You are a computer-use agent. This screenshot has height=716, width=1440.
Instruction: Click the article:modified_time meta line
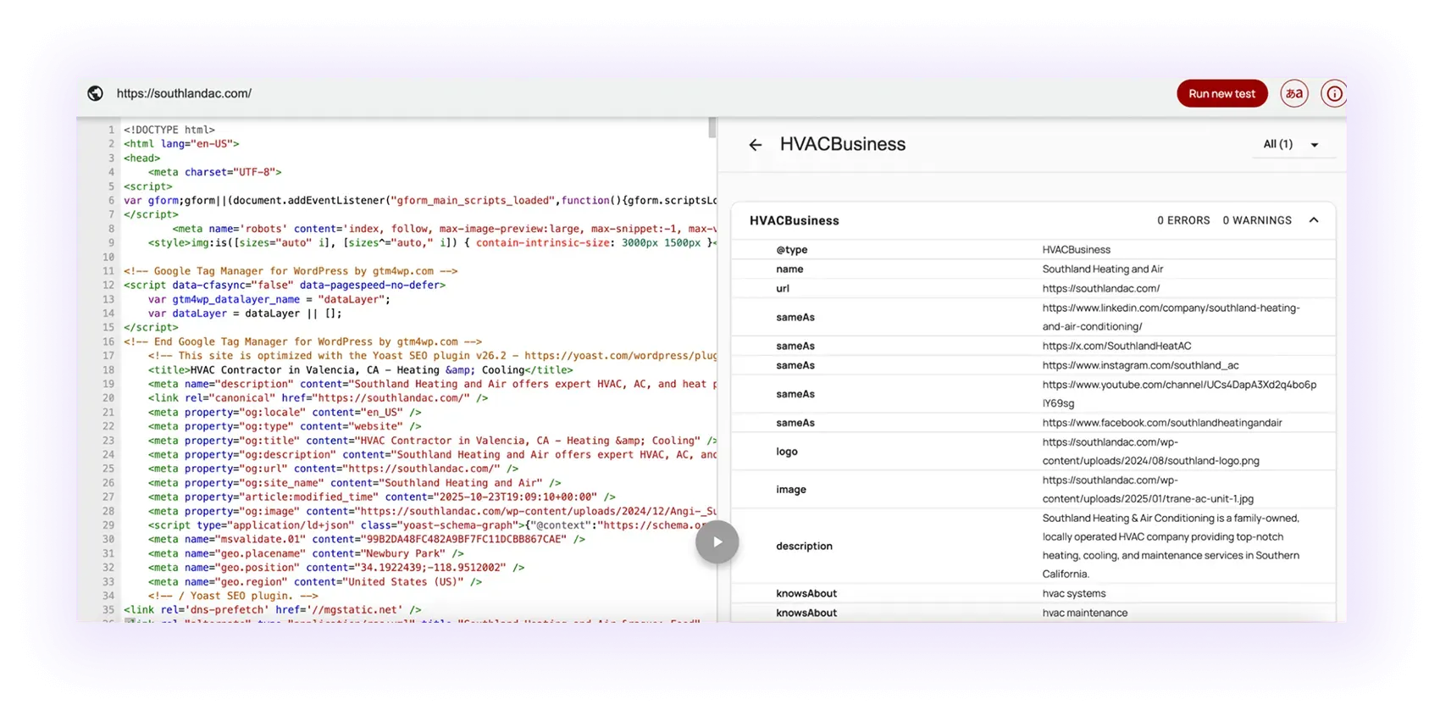[x=382, y=497]
